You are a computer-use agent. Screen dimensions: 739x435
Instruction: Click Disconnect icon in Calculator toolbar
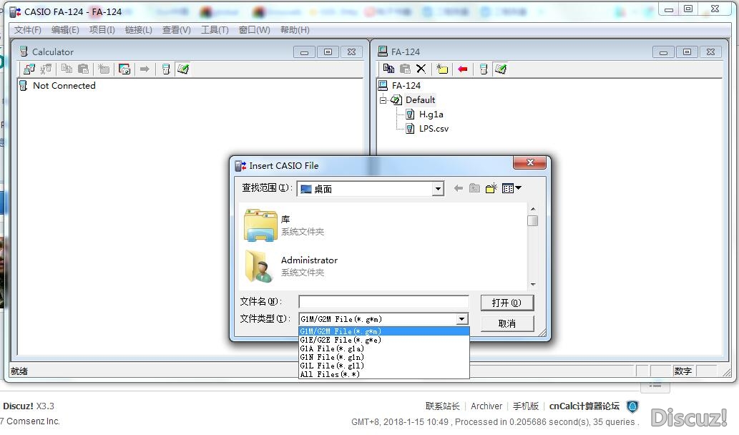(46, 69)
